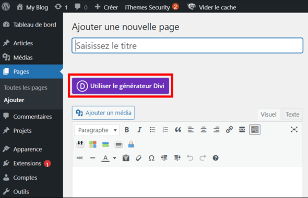Viewport: 308px width, 198px height.
Task: Insert or edit a link
Action: (x=229, y=130)
